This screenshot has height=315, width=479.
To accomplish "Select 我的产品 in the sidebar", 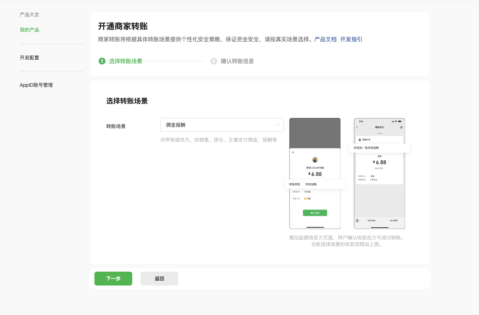I will [30, 30].
